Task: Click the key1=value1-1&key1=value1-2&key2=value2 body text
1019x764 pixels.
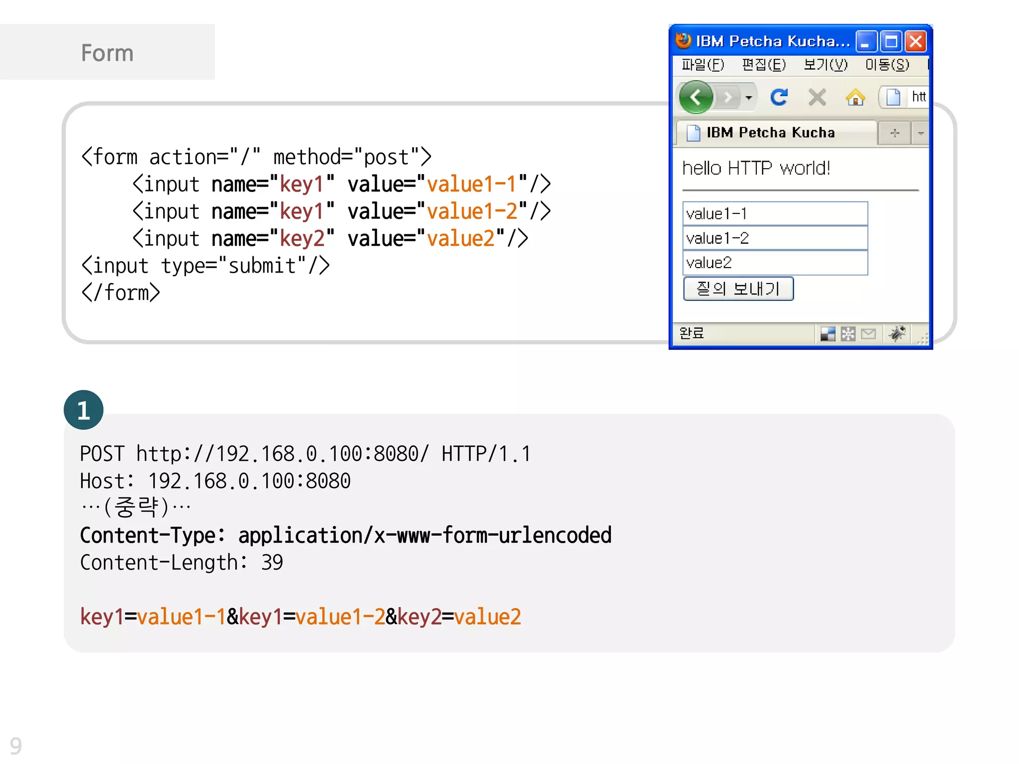Action: pos(301,617)
